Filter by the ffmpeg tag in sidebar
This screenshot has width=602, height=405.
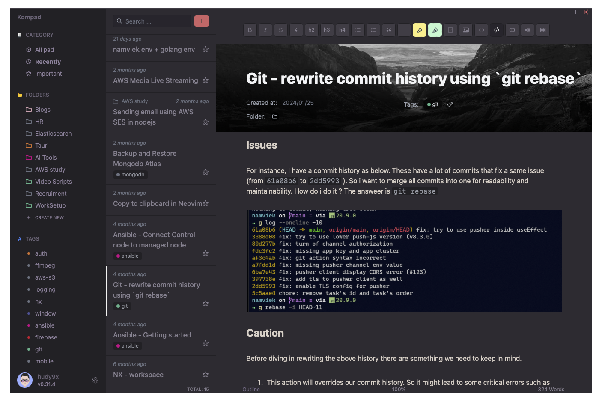45,265
